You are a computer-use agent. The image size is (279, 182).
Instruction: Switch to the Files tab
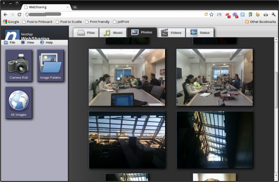86,33
